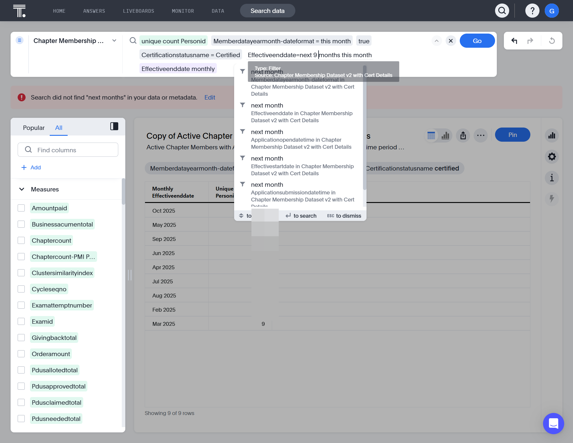573x443 pixels.
Task: Check the Orderamount checkbox
Action: coord(21,354)
